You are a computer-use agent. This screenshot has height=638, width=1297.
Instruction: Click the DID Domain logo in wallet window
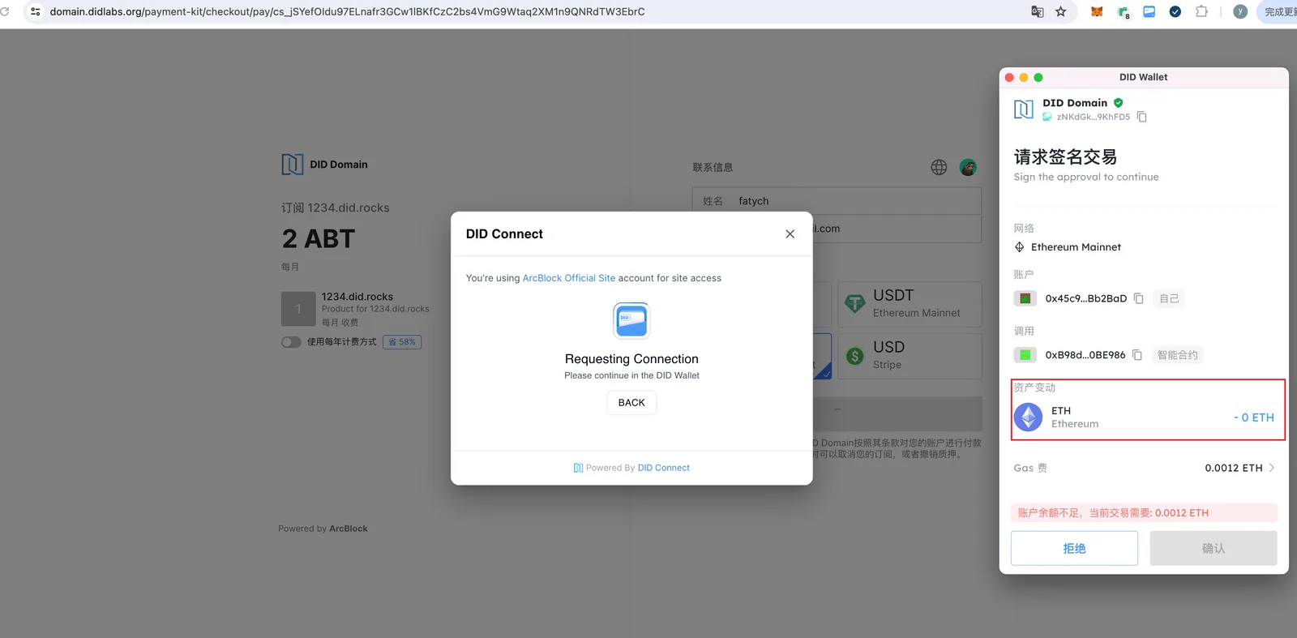1024,109
